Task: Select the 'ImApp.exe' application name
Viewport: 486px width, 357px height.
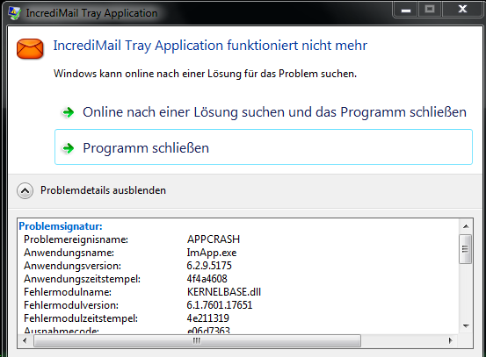Action: point(212,253)
